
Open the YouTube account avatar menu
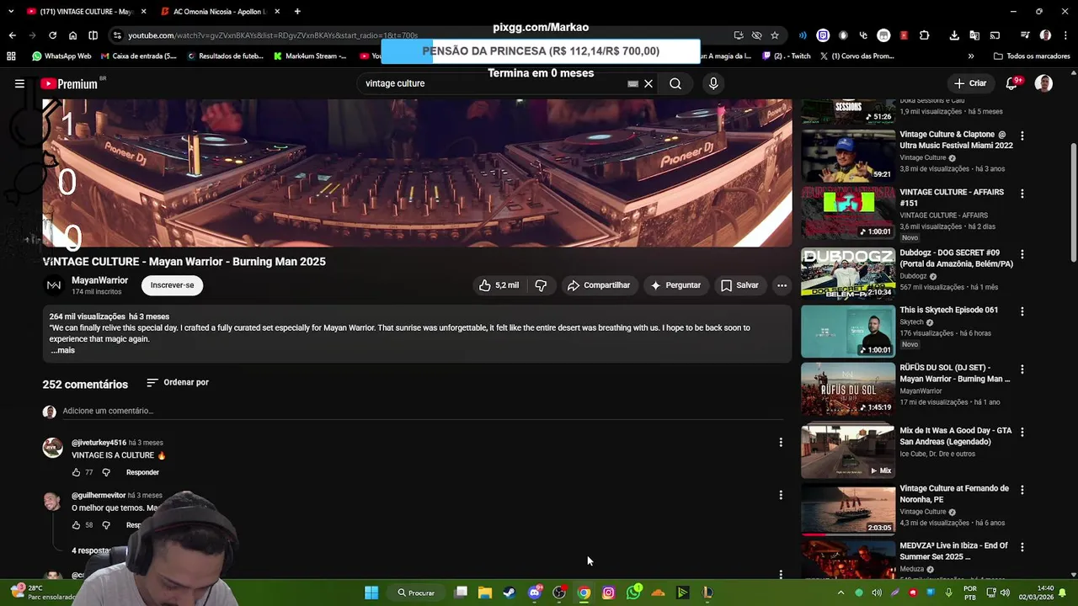pyautogui.click(x=1043, y=83)
